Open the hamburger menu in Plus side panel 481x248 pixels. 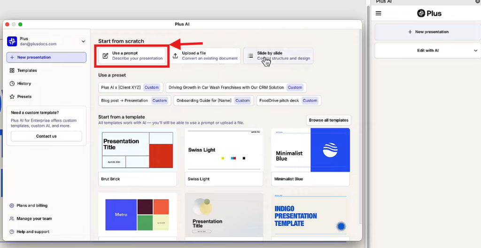[379, 14]
